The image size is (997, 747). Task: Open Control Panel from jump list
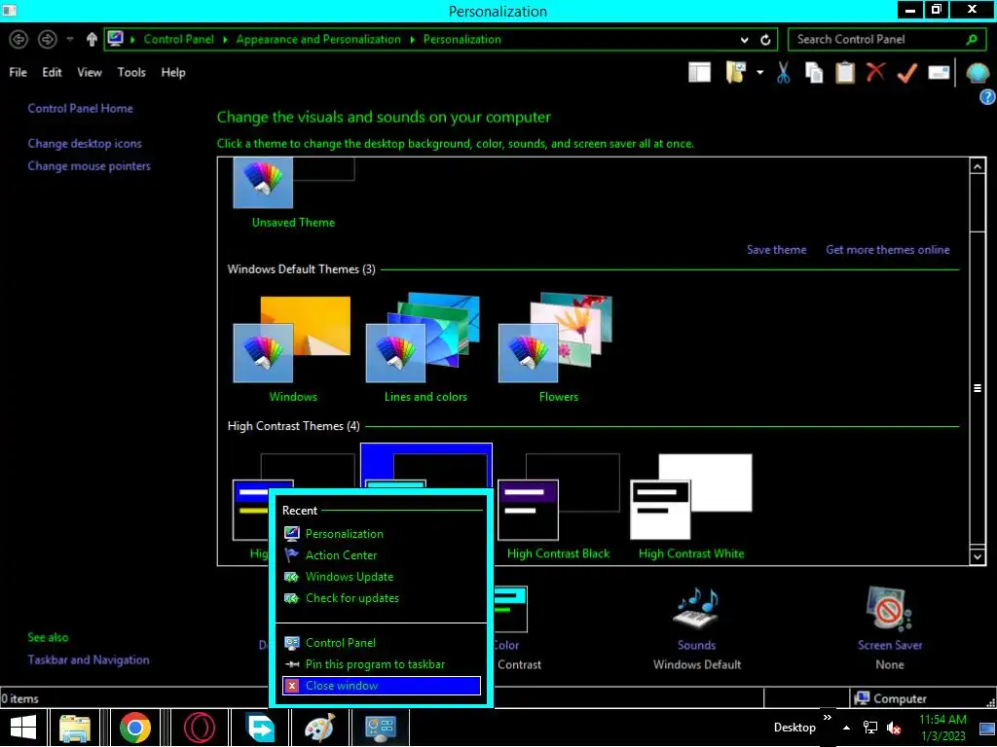[x=382, y=643]
